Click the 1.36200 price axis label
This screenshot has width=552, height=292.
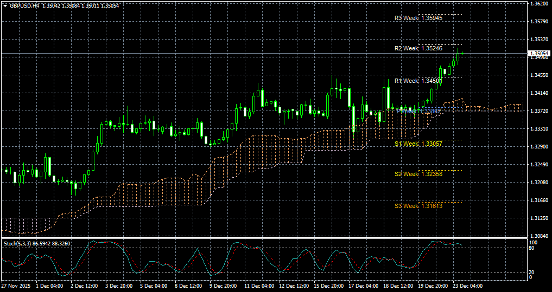tap(538, 3)
